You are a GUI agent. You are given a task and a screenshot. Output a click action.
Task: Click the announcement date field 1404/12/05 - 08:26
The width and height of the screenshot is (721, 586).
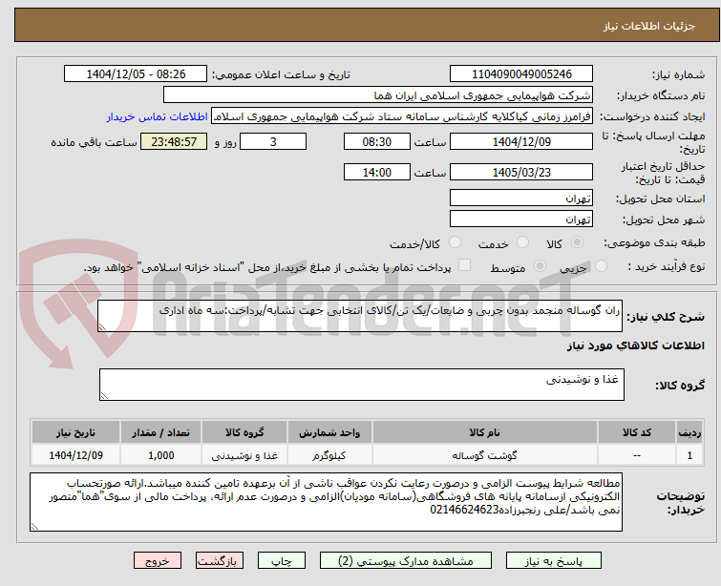point(136,73)
